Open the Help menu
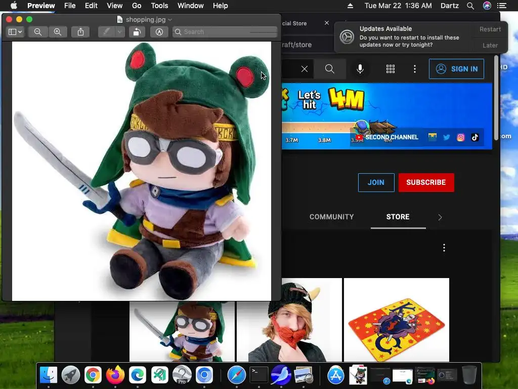 tap(221, 6)
